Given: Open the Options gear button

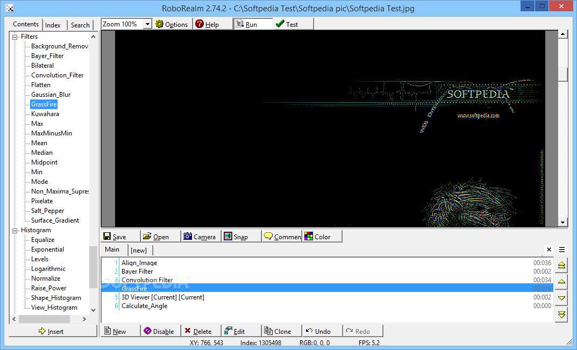Looking at the screenshot, I should 172,24.
